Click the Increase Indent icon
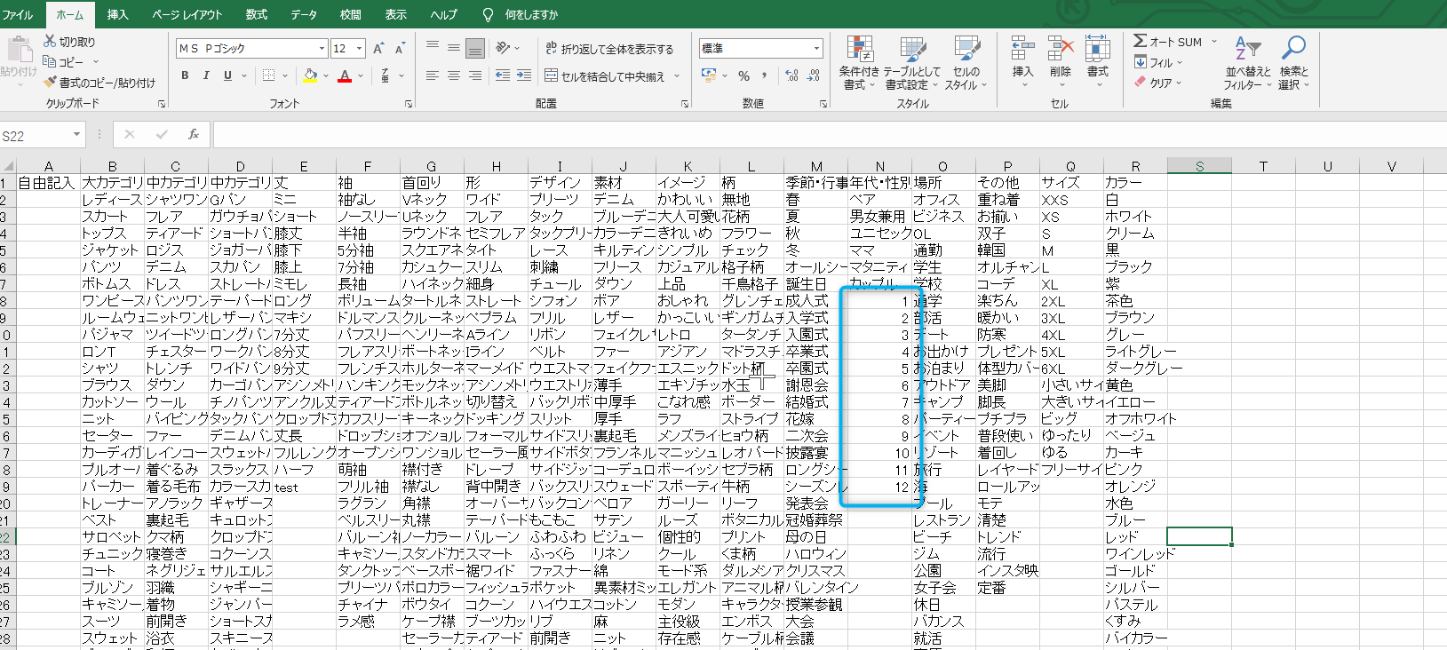 tap(524, 76)
